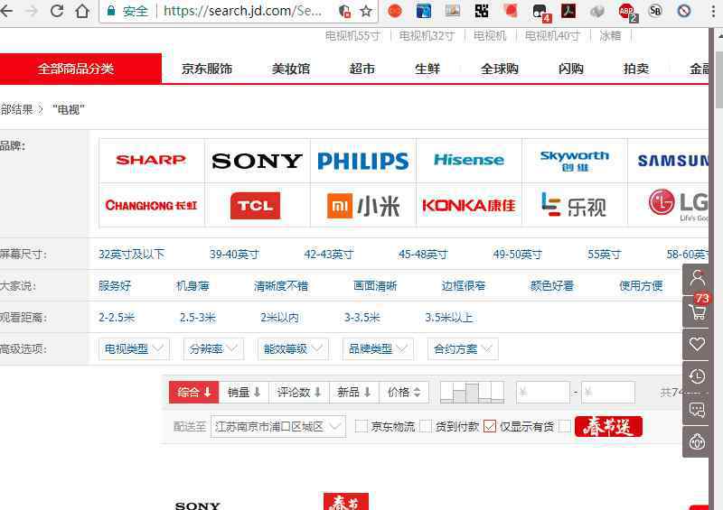Click hot search 电视机55寸
The width and height of the screenshot is (723, 510).
tap(352, 36)
